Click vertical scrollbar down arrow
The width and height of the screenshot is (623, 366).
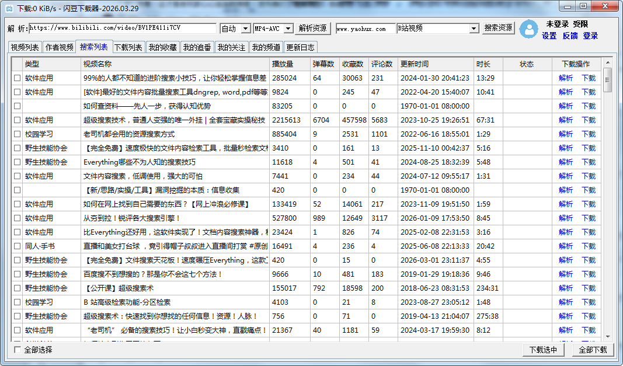pyautogui.click(x=607, y=337)
